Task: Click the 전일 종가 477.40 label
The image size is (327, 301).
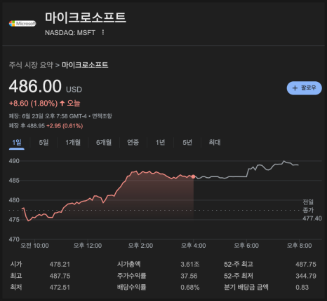Action: [x=312, y=210]
